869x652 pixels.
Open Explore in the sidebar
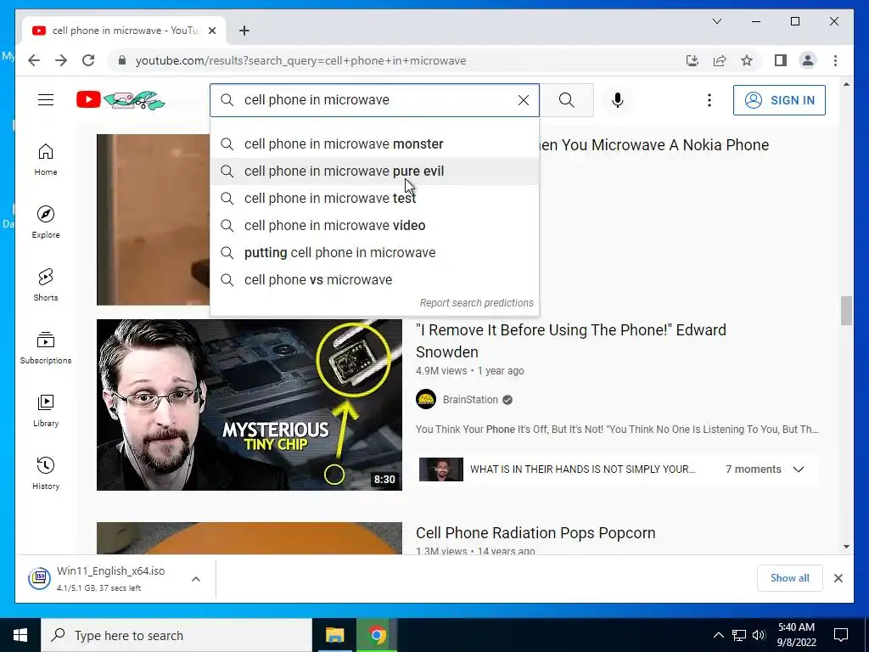(x=46, y=222)
